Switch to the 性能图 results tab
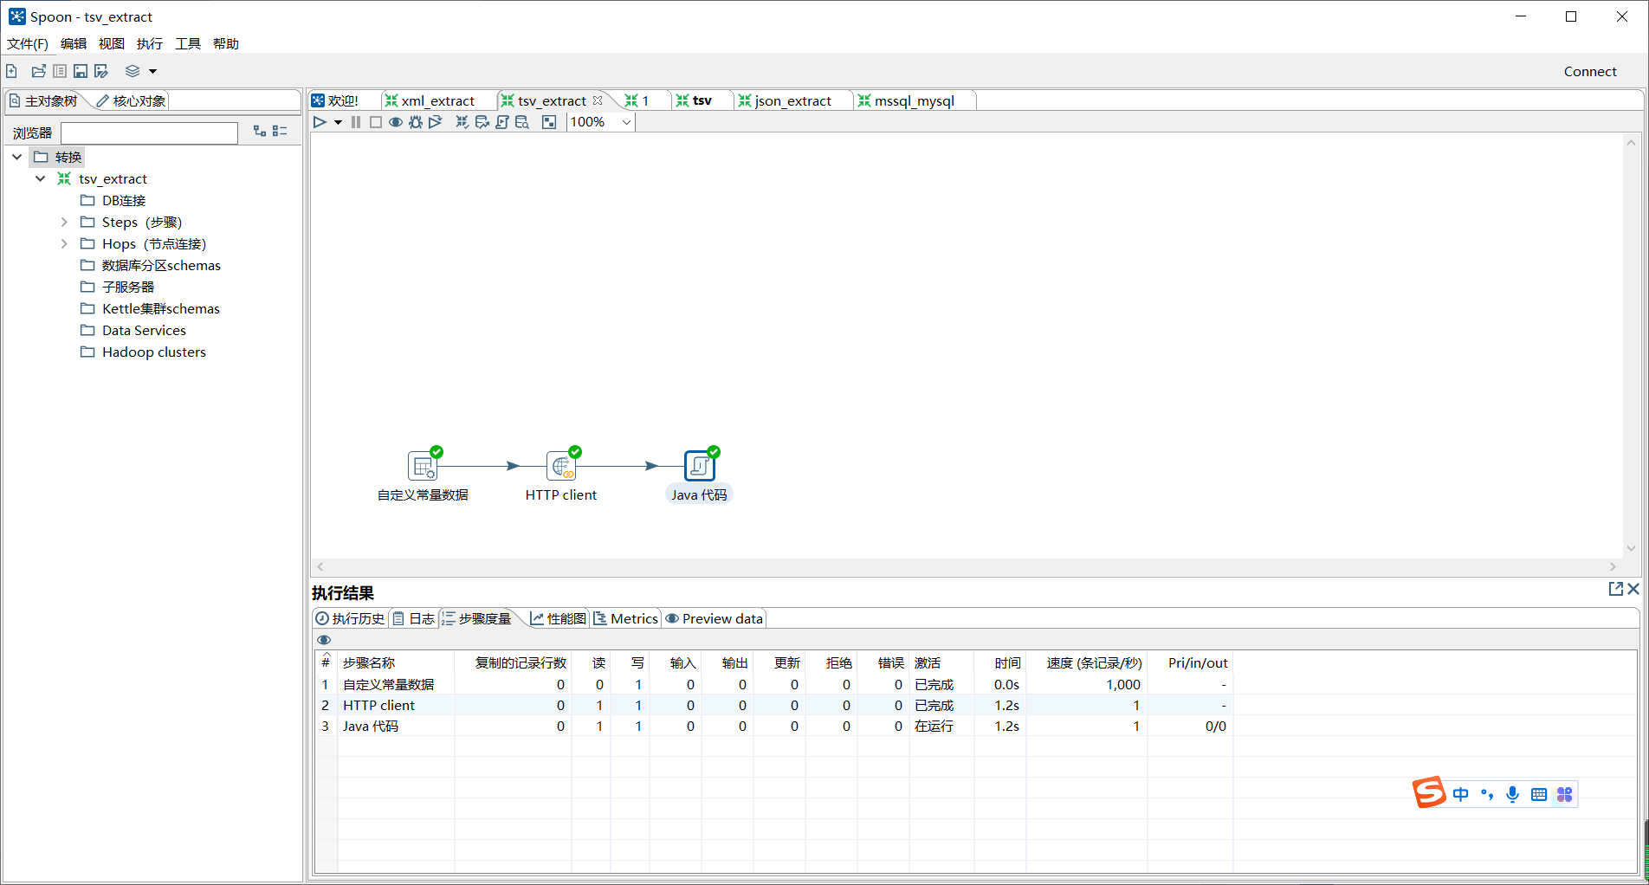 coord(559,619)
